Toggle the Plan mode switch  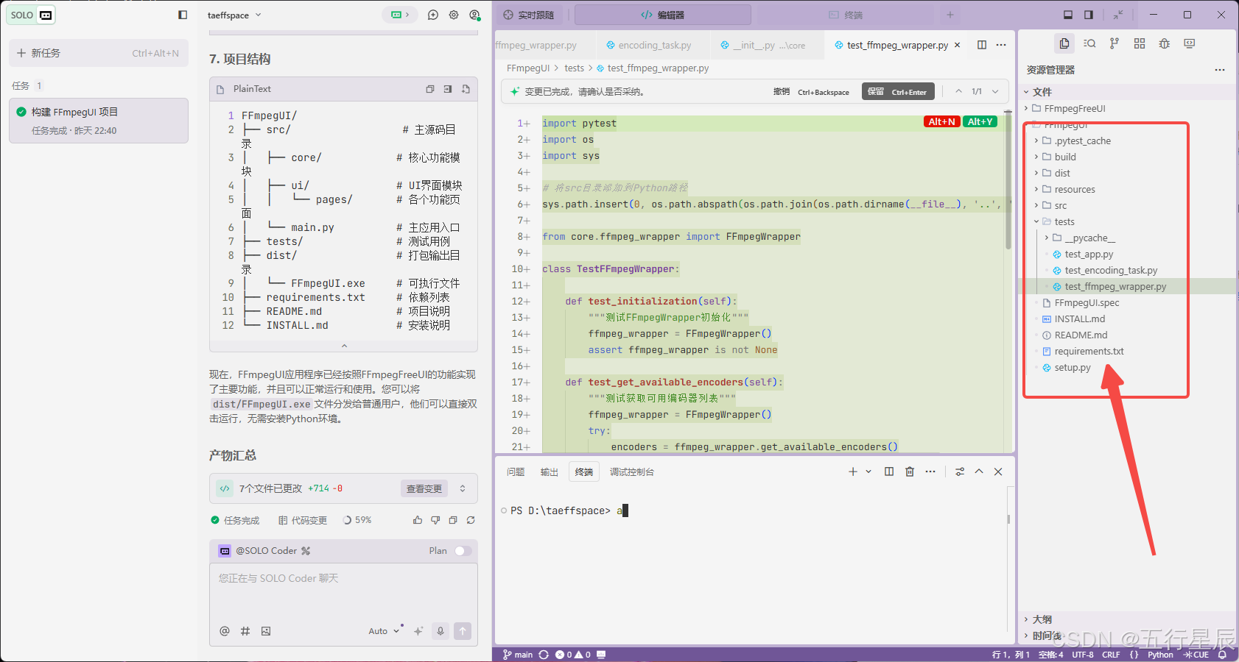[463, 551]
